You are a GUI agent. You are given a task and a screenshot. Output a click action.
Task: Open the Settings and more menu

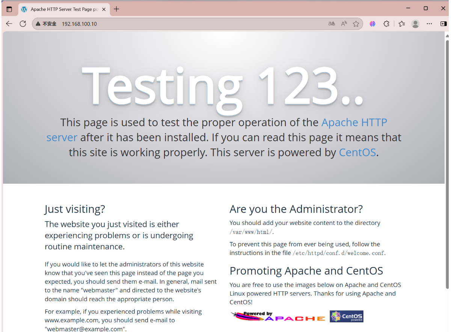pos(429,24)
